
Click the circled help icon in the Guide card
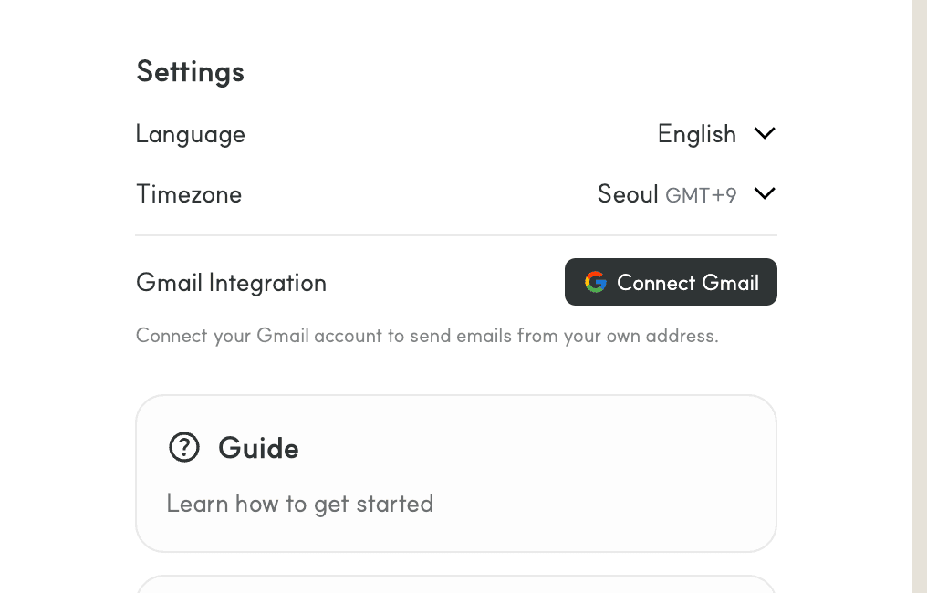coord(183,447)
